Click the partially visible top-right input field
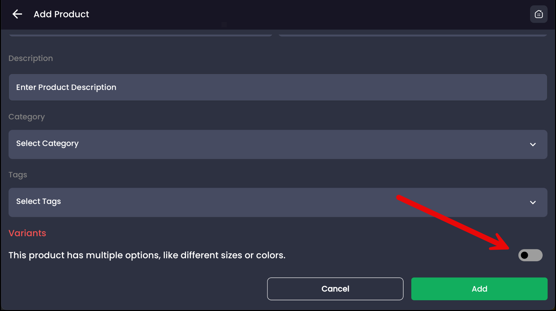The height and width of the screenshot is (311, 556). (x=413, y=34)
